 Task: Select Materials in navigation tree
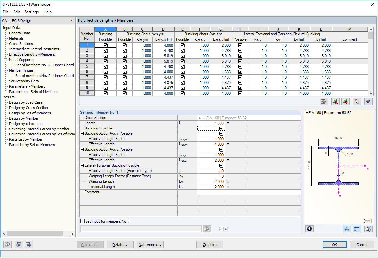[16, 38]
